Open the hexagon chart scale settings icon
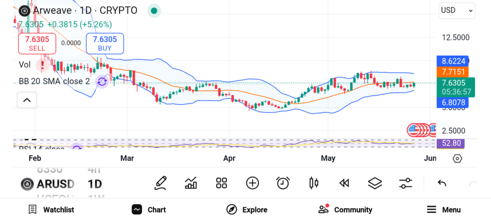The image size is (491, 221). tap(457, 159)
